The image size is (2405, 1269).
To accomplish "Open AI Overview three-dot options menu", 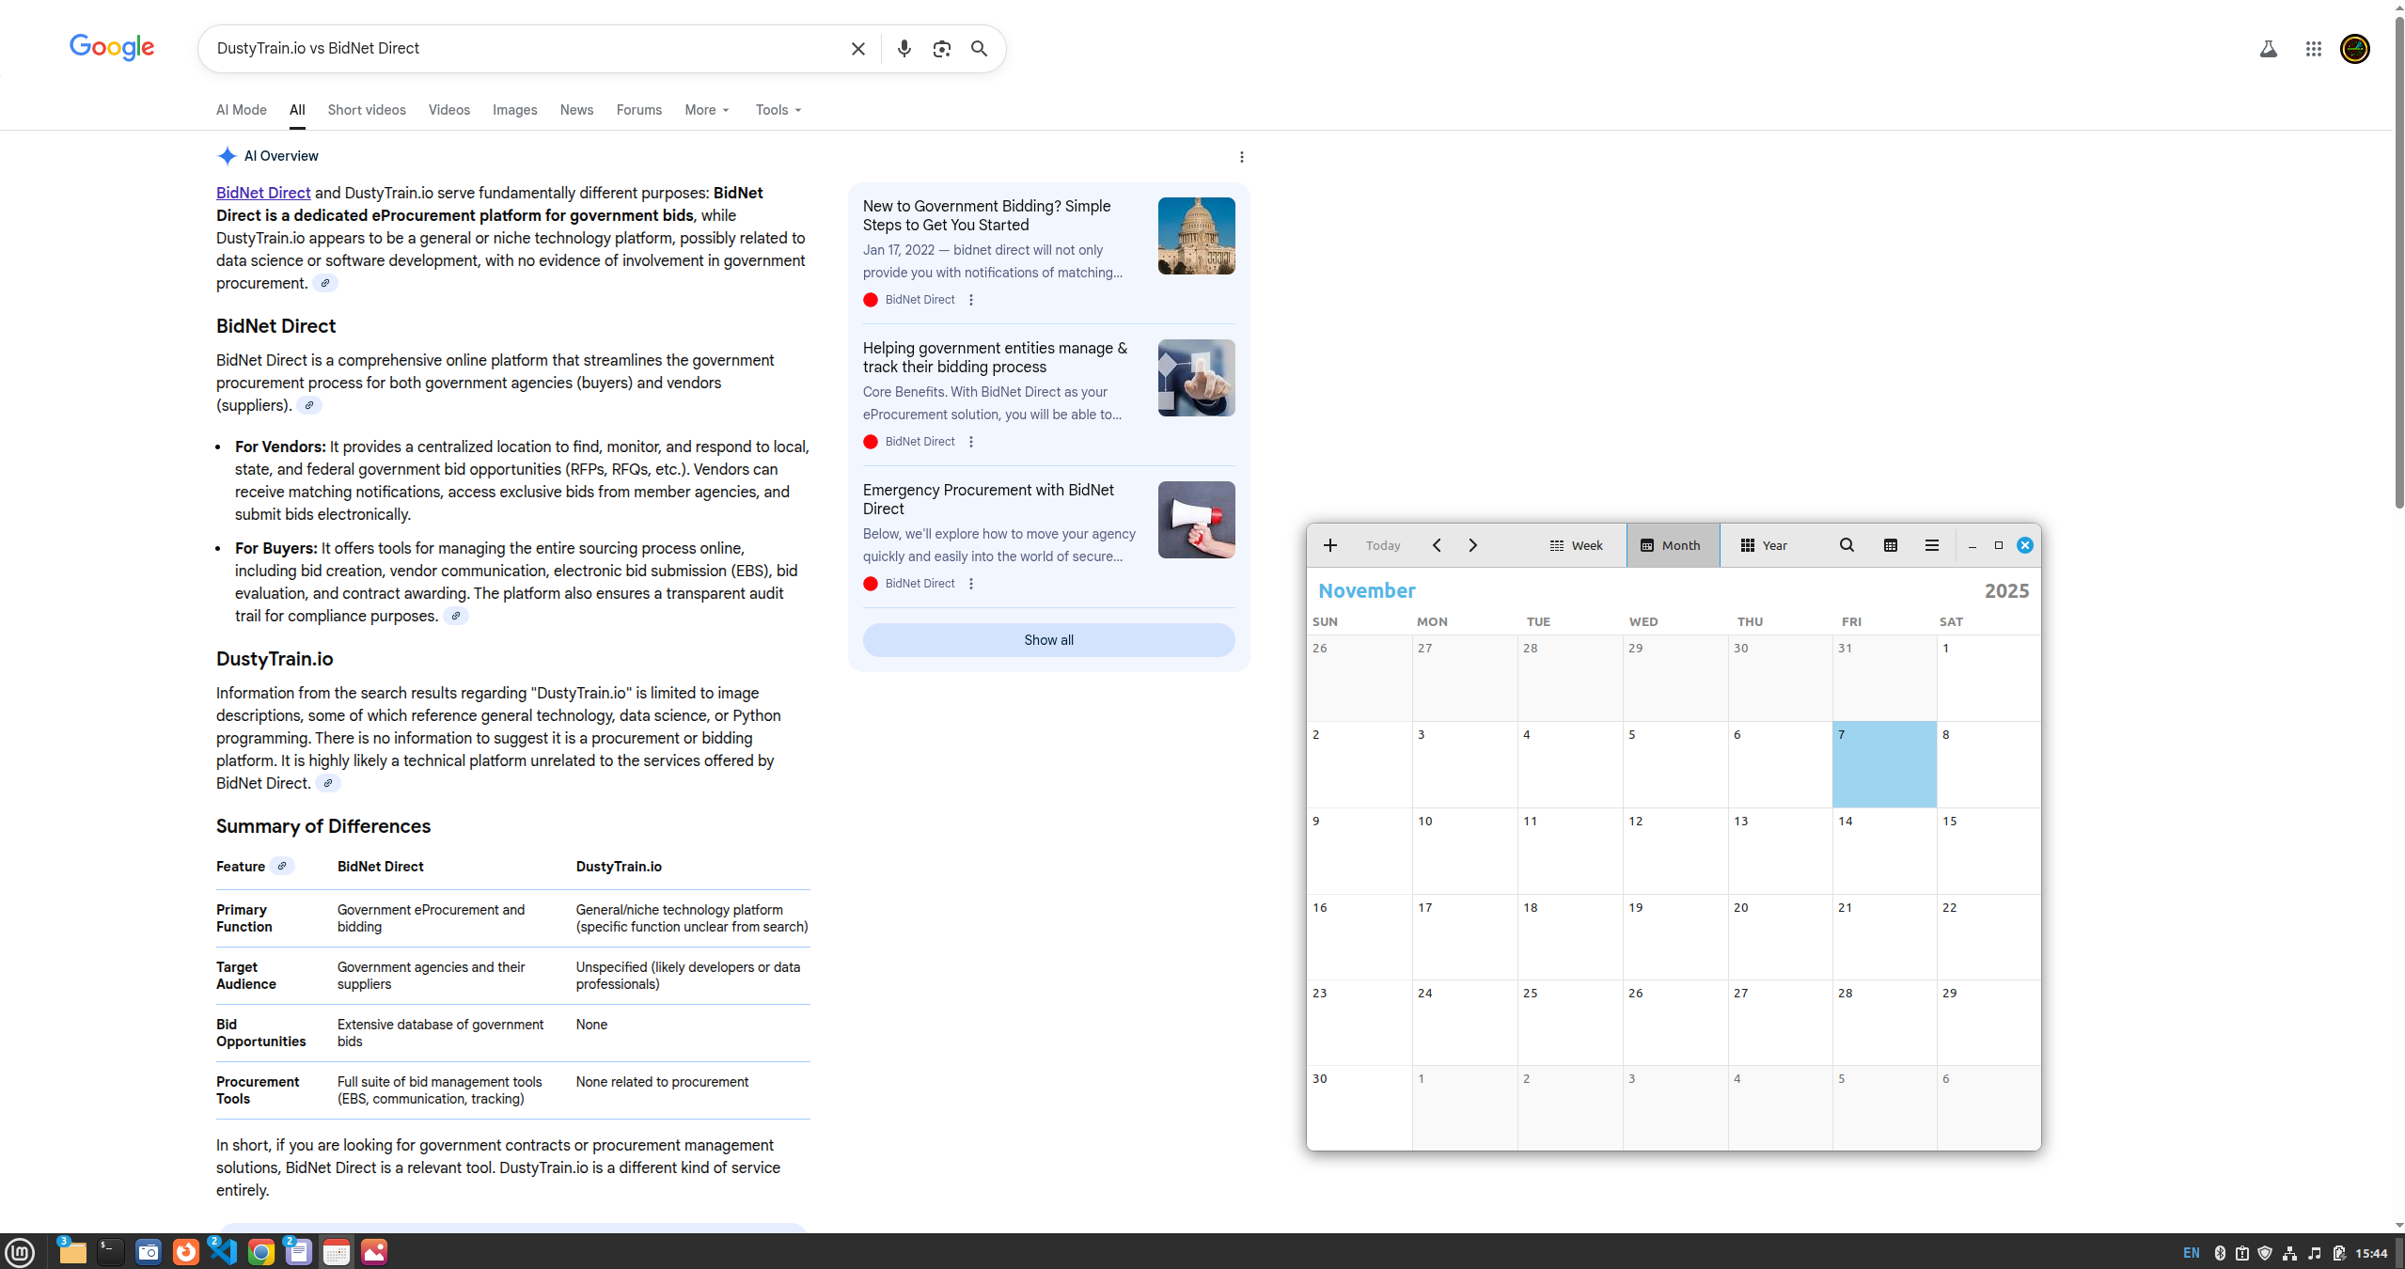I will coord(1241,157).
